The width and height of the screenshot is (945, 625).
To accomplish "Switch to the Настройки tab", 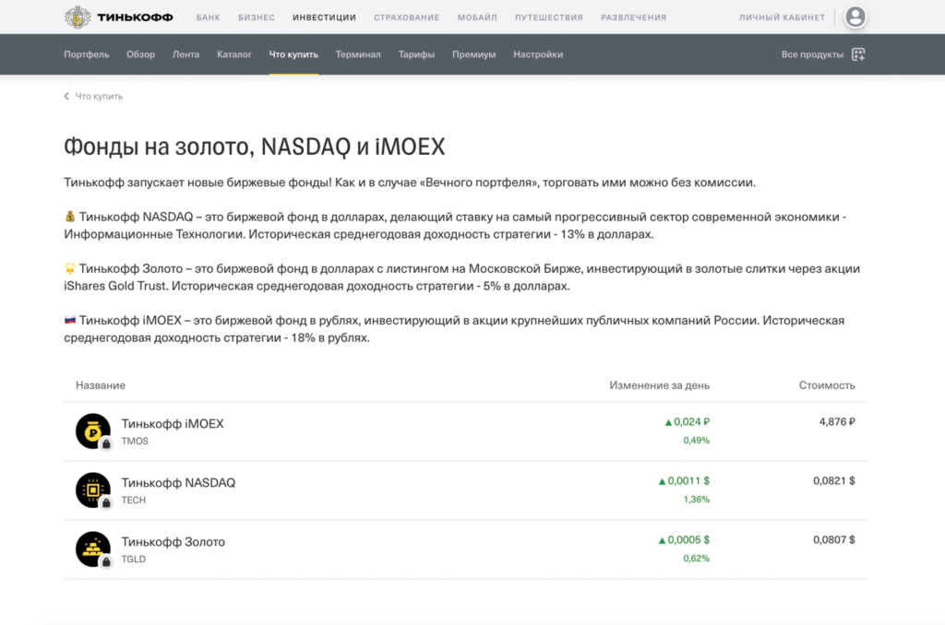I will click(538, 54).
